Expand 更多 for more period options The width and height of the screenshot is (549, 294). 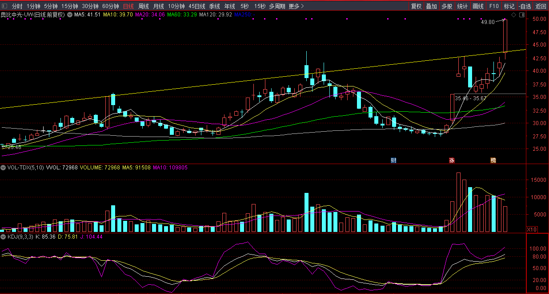[296, 6]
